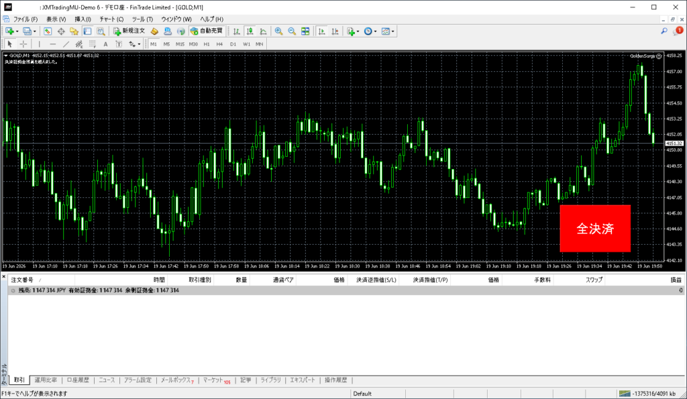Expand the arrows objects dropdown

139,44
